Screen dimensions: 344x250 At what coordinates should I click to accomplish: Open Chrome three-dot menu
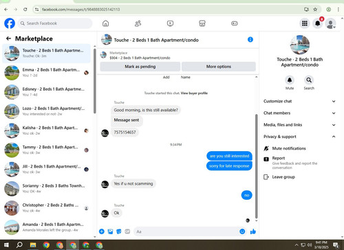tap(338, 10)
